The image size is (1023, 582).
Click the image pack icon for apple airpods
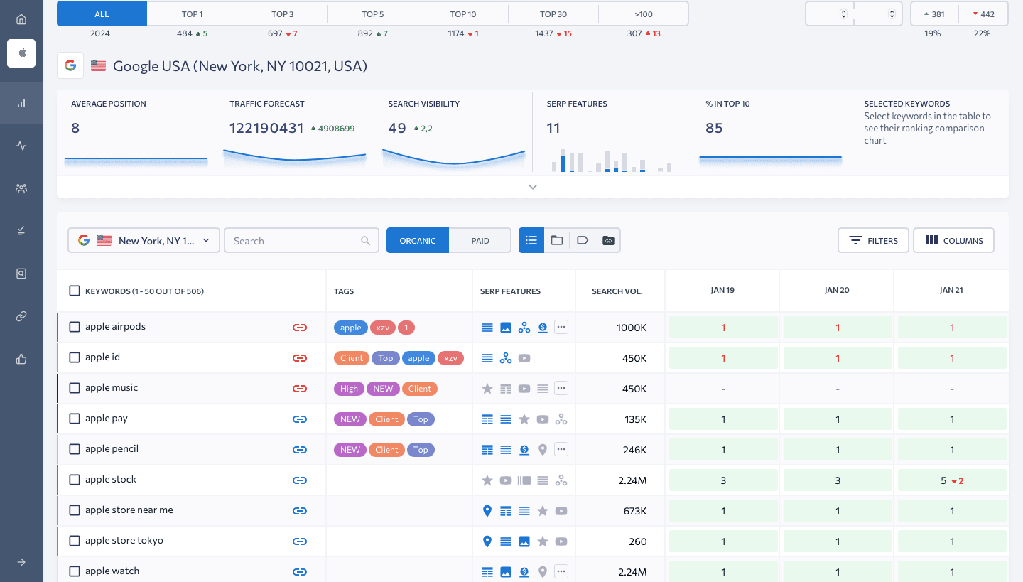[506, 328]
